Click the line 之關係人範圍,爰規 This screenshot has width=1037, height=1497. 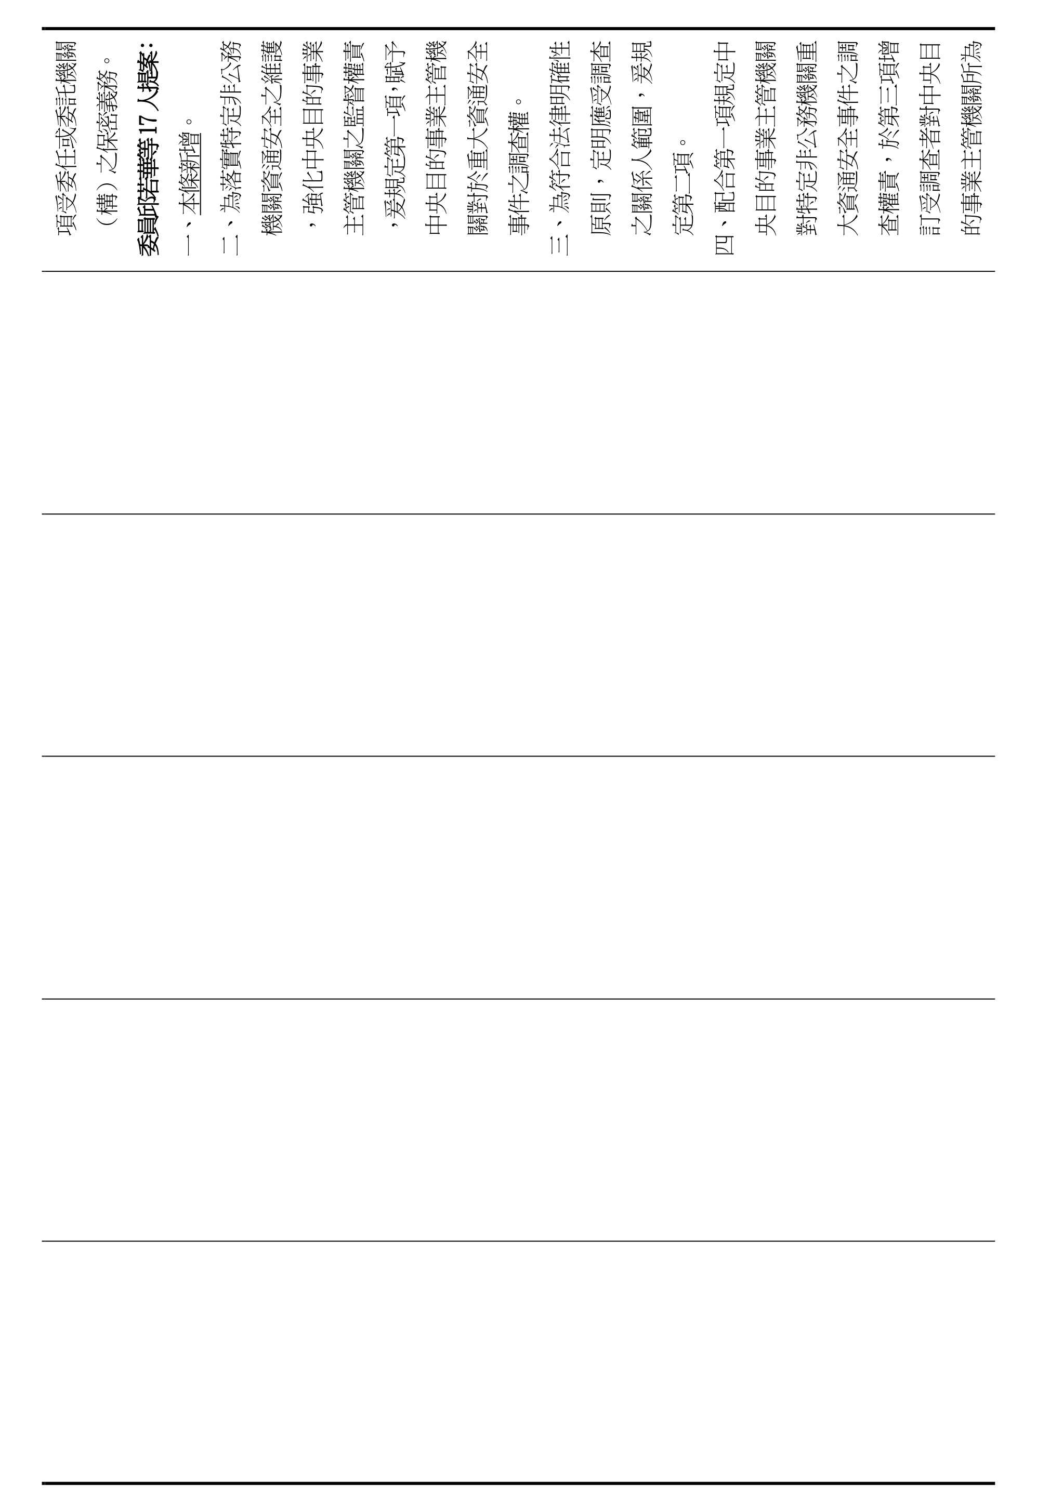[642, 138]
